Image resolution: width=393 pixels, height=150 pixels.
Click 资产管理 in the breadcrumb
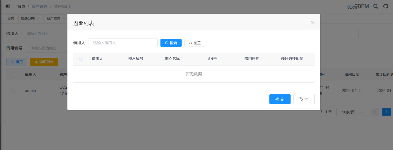[39, 6]
